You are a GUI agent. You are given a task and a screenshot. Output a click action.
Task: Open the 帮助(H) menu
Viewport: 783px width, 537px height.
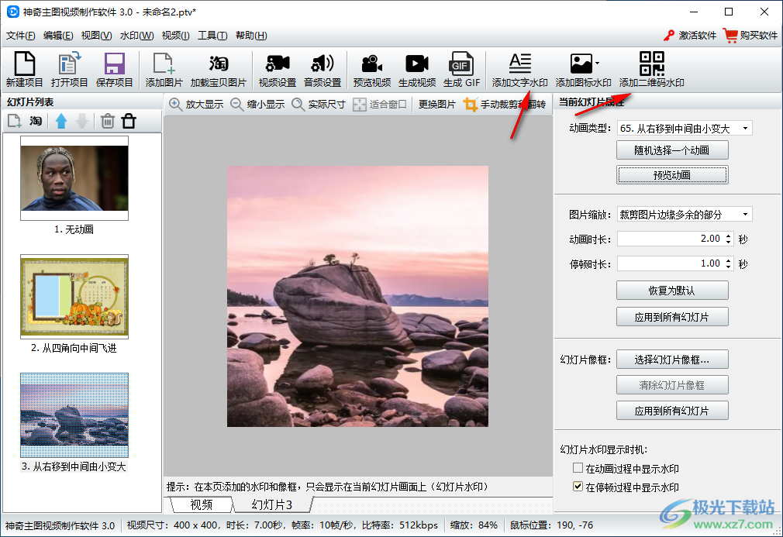coord(251,36)
